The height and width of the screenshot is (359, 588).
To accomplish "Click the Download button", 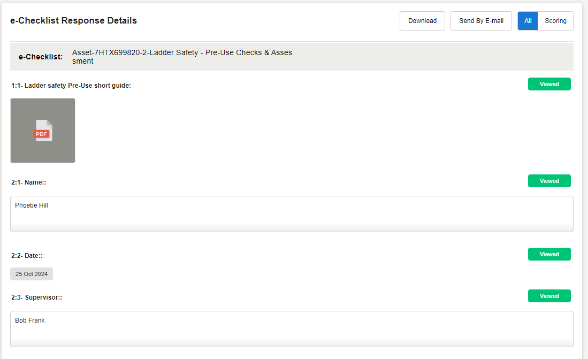I will (422, 21).
